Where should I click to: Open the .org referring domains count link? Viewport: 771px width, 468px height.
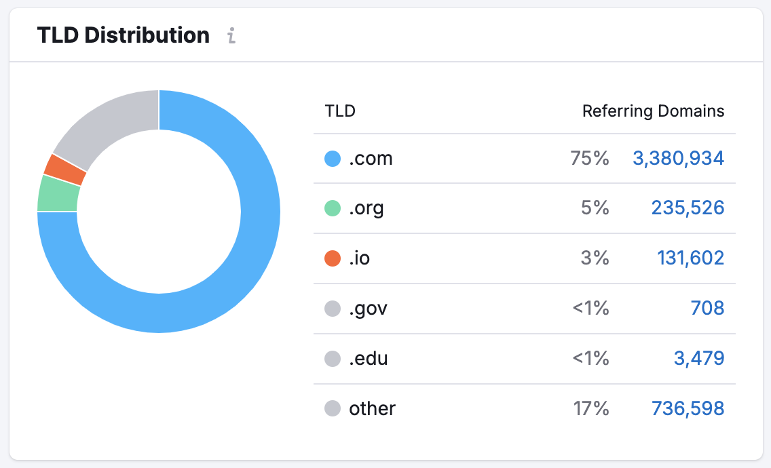[688, 208]
